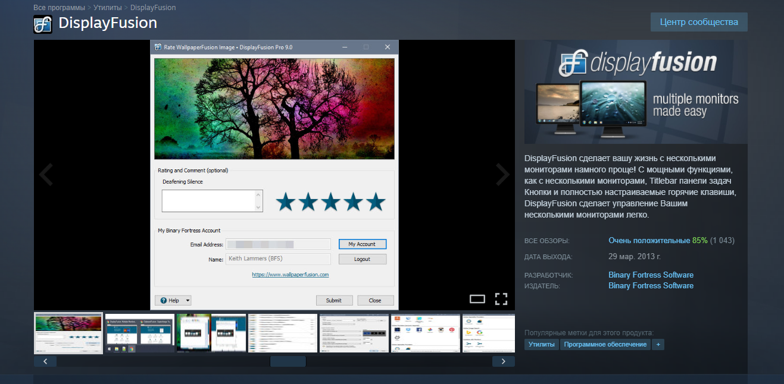
Task: Select the Утилиты popular tag
Action: click(x=542, y=344)
